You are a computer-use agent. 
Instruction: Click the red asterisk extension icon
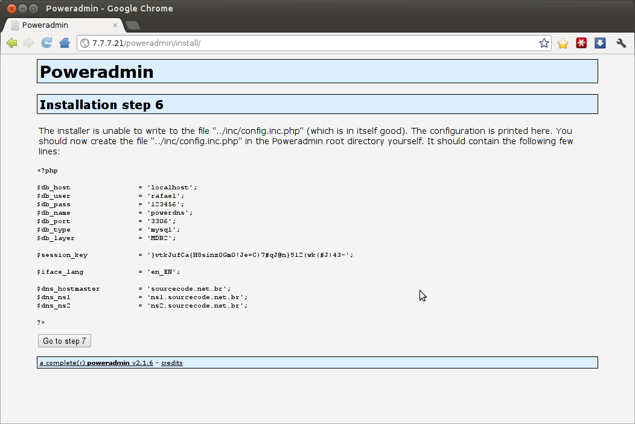click(581, 43)
